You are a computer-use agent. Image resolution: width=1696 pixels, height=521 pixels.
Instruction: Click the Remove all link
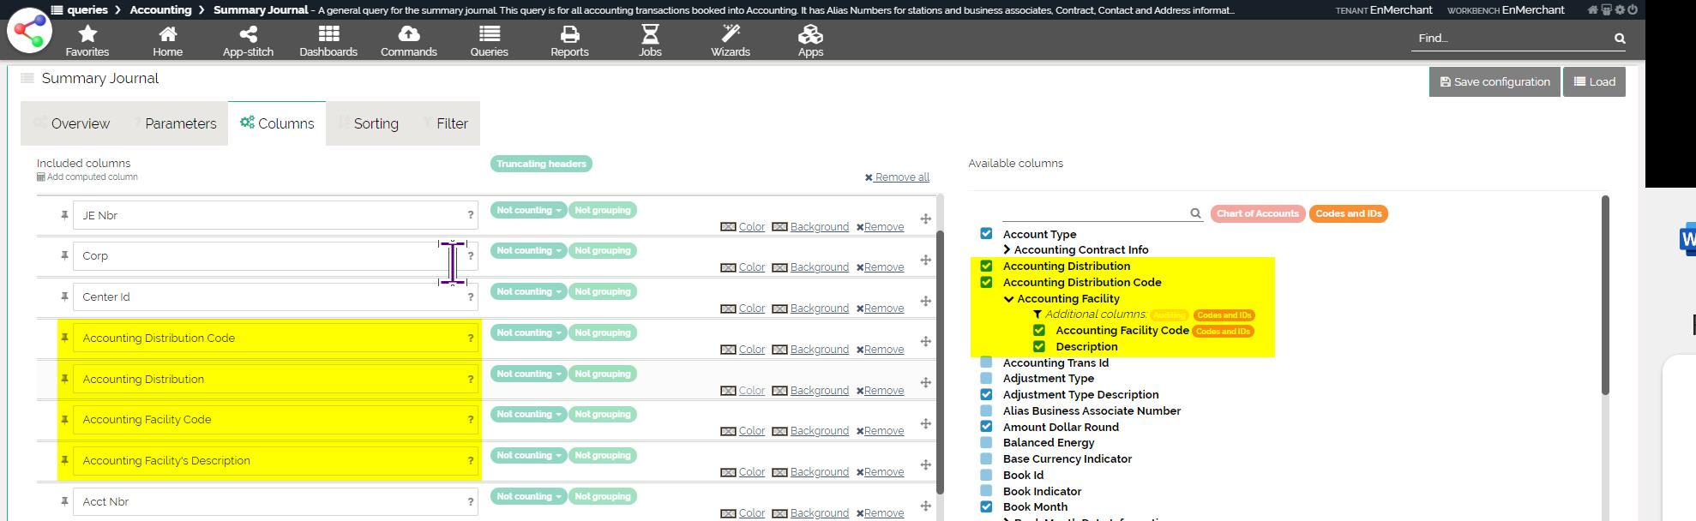tap(897, 177)
